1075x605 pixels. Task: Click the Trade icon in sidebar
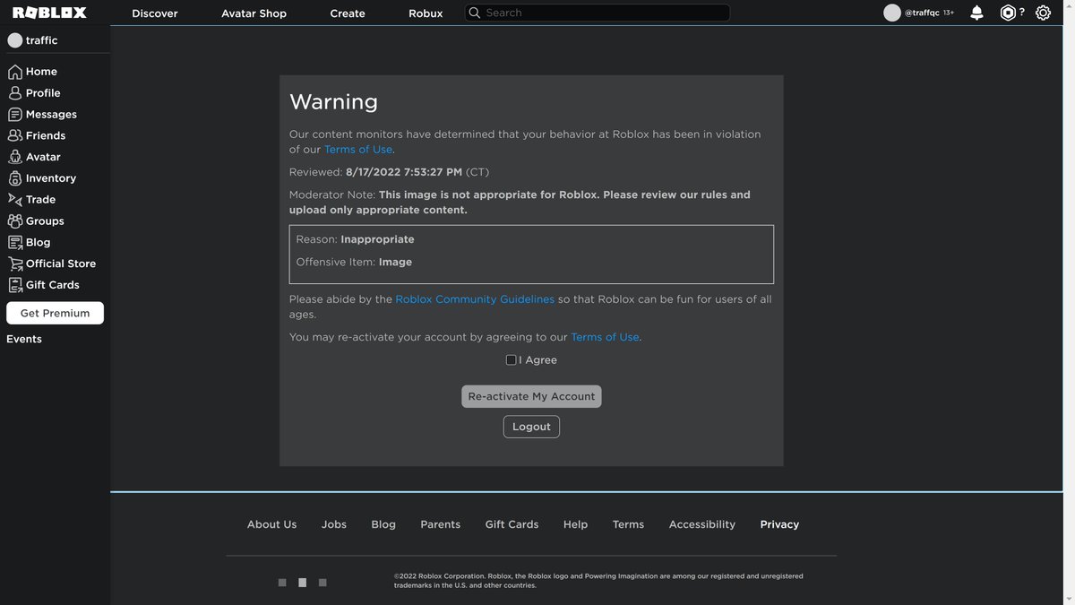tap(15, 200)
